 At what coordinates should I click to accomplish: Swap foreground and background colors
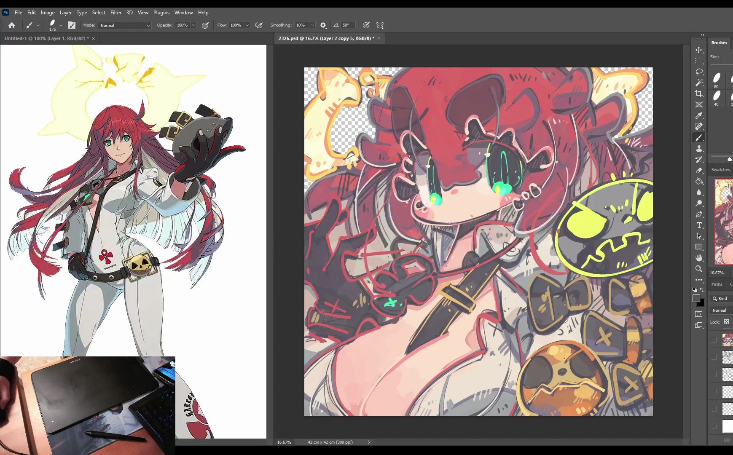pyautogui.click(x=702, y=290)
